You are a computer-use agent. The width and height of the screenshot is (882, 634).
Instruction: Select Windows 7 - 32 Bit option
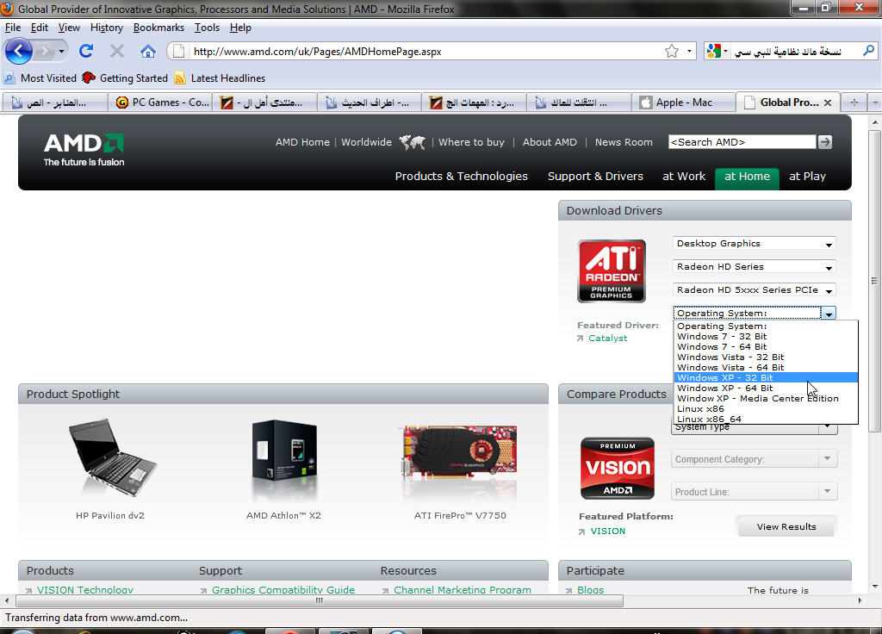tap(766, 337)
